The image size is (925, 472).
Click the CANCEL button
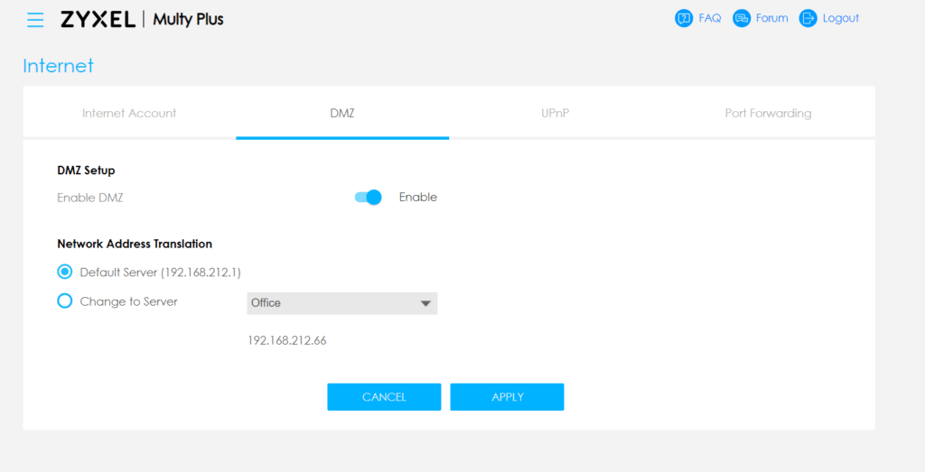[384, 397]
